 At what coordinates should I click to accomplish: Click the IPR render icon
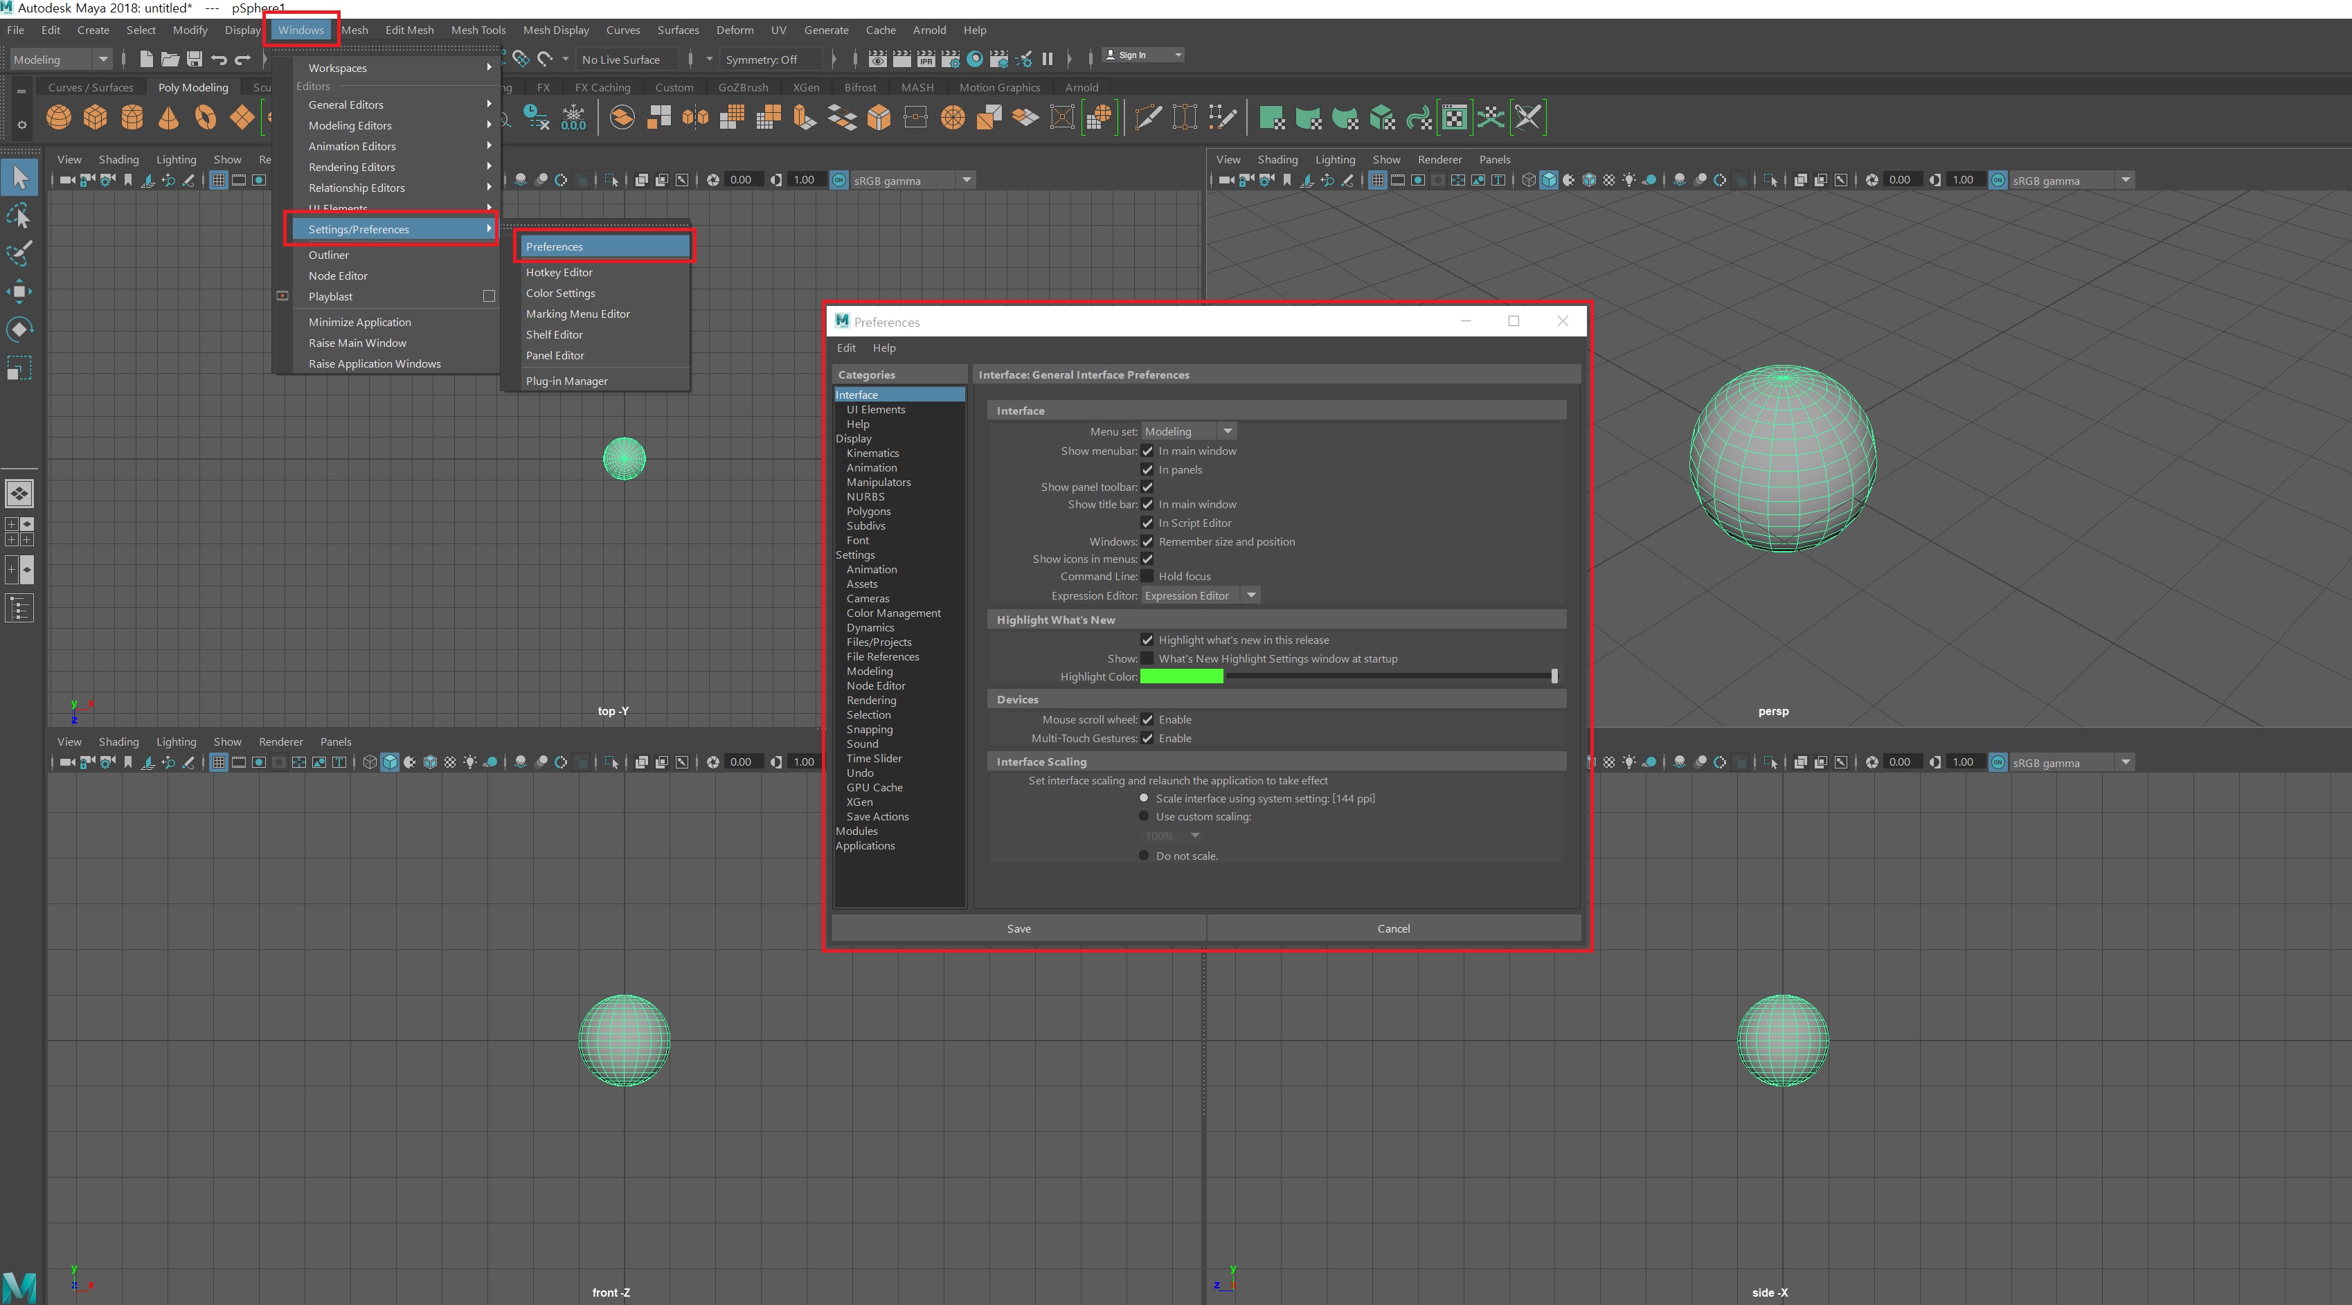pyautogui.click(x=926, y=60)
